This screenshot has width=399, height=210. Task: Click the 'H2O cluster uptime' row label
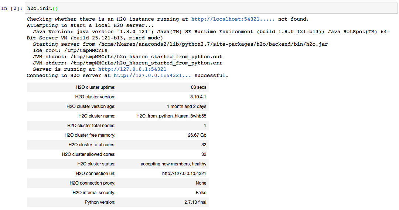pyautogui.click(x=95, y=87)
